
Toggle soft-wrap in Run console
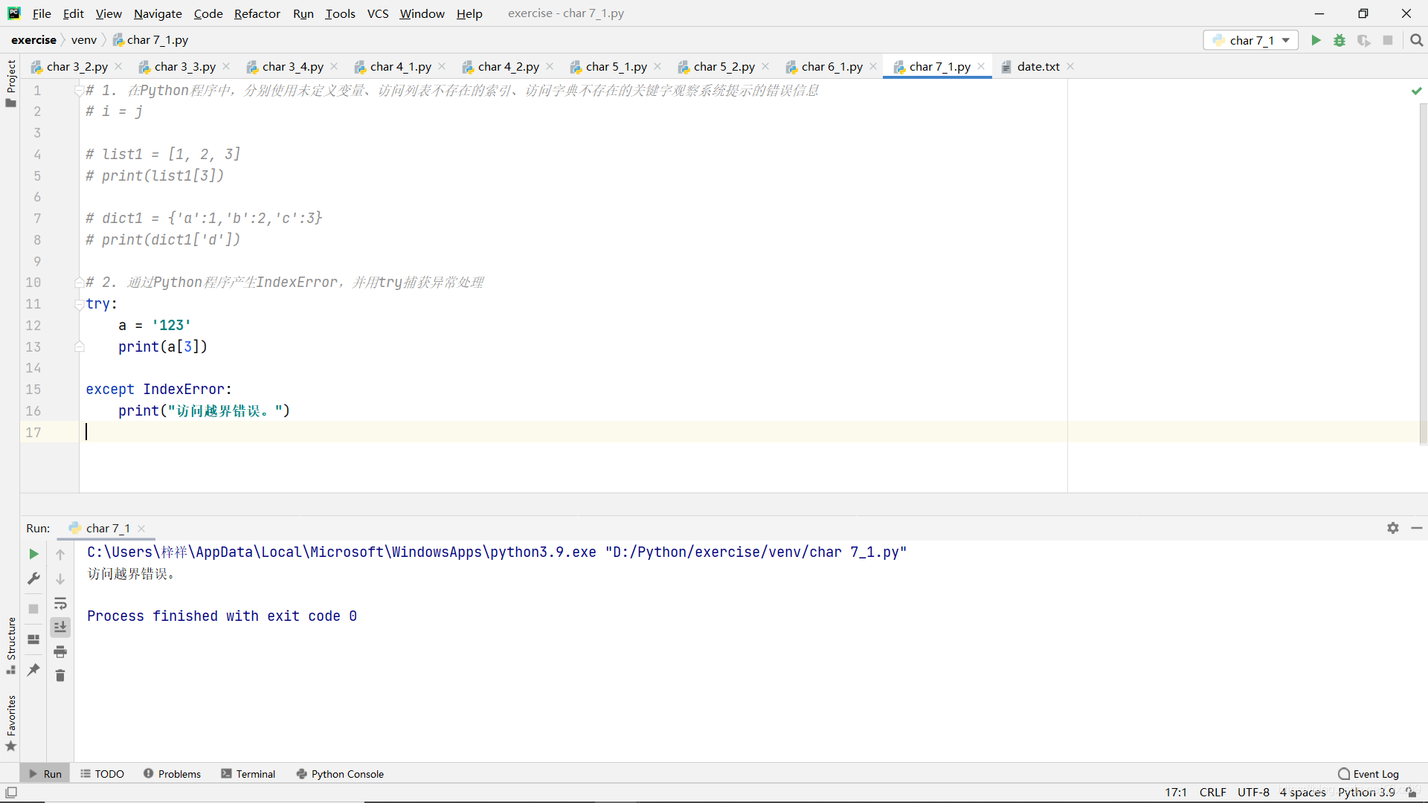pos(60,603)
